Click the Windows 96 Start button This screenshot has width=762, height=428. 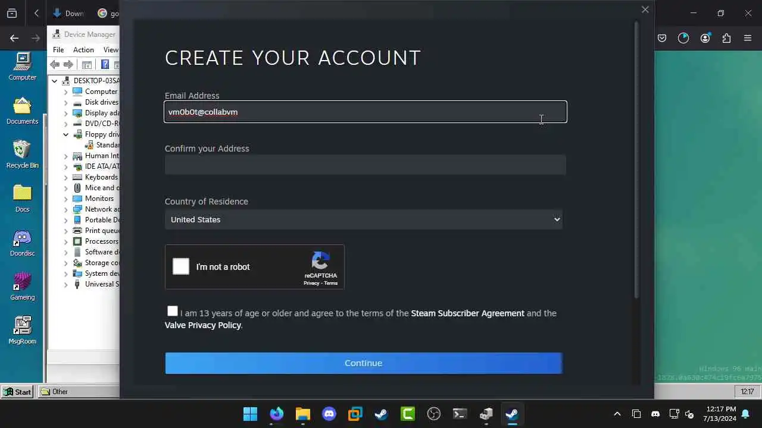[17, 392]
